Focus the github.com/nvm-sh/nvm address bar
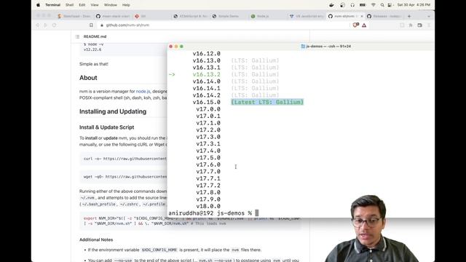Image resolution: width=466 pixels, height=262 pixels. pyautogui.click(x=223, y=25)
